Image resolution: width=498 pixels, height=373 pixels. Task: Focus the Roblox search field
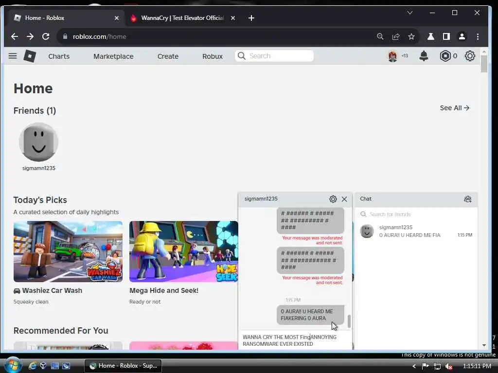click(274, 56)
